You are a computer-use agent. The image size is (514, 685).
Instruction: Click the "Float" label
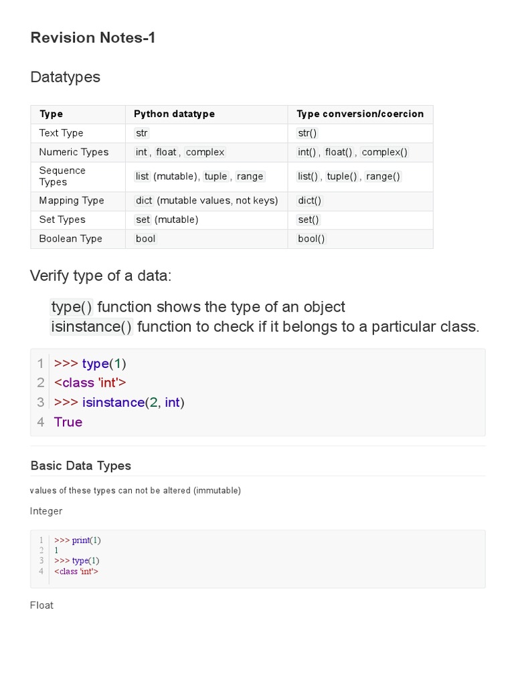coord(41,605)
